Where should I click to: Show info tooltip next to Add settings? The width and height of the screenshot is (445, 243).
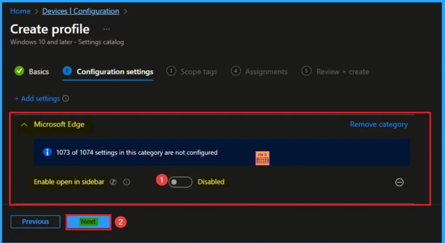click(66, 98)
